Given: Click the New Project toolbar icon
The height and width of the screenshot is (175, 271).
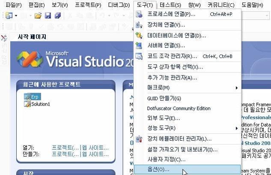Looking at the screenshot, I should coord(9,15).
